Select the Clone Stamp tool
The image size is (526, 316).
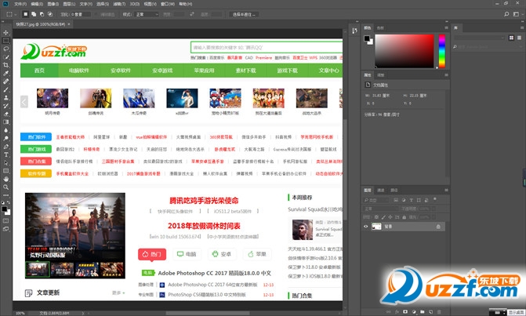click(5, 97)
